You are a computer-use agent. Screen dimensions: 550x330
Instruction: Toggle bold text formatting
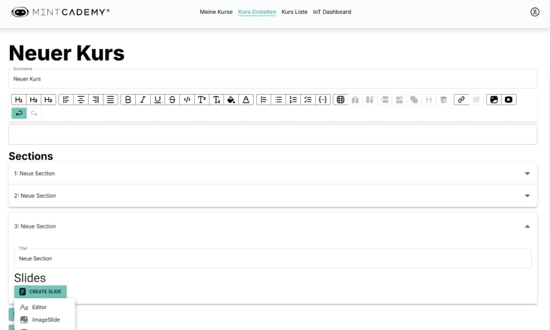coord(128,100)
